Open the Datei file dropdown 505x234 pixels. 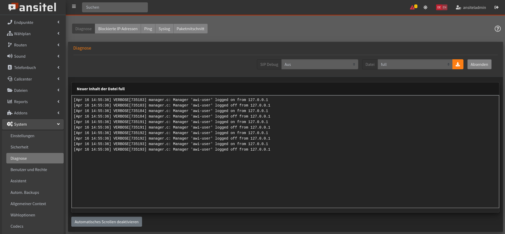pyautogui.click(x=415, y=65)
